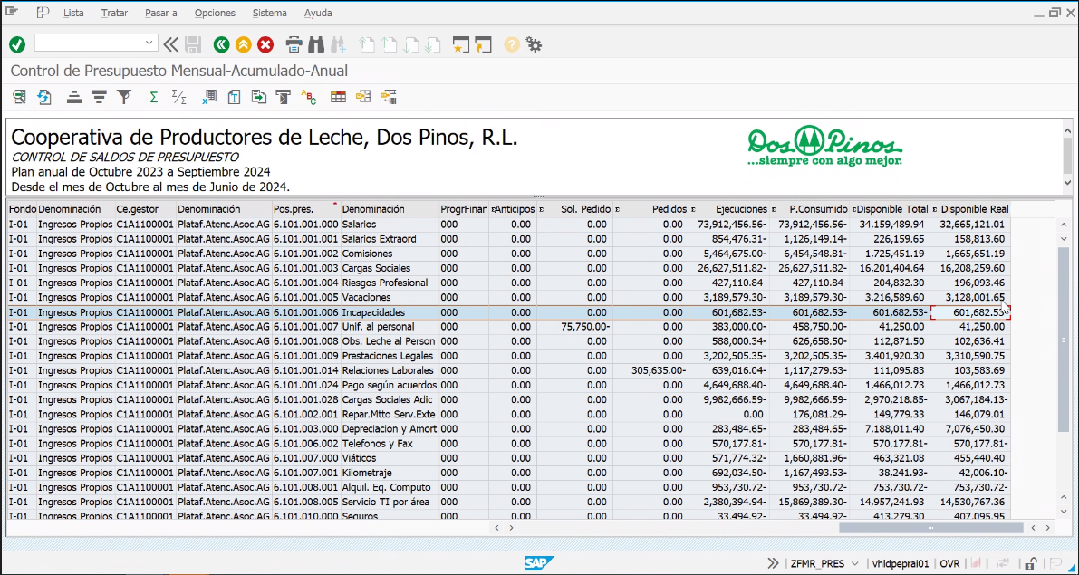Toggle OVR overwrite mode in status bar
This screenshot has width=1079, height=575.
click(x=949, y=563)
